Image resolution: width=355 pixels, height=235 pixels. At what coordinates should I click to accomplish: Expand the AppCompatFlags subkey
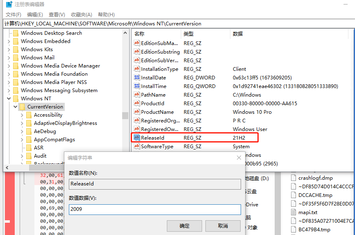click(22, 140)
